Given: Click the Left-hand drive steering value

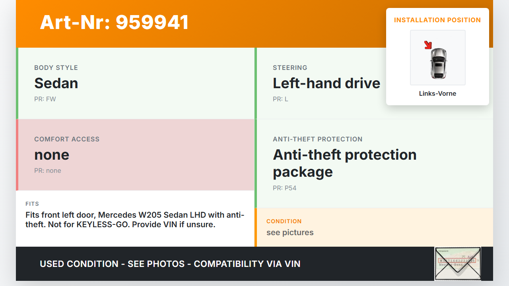Looking at the screenshot, I should tap(326, 83).
